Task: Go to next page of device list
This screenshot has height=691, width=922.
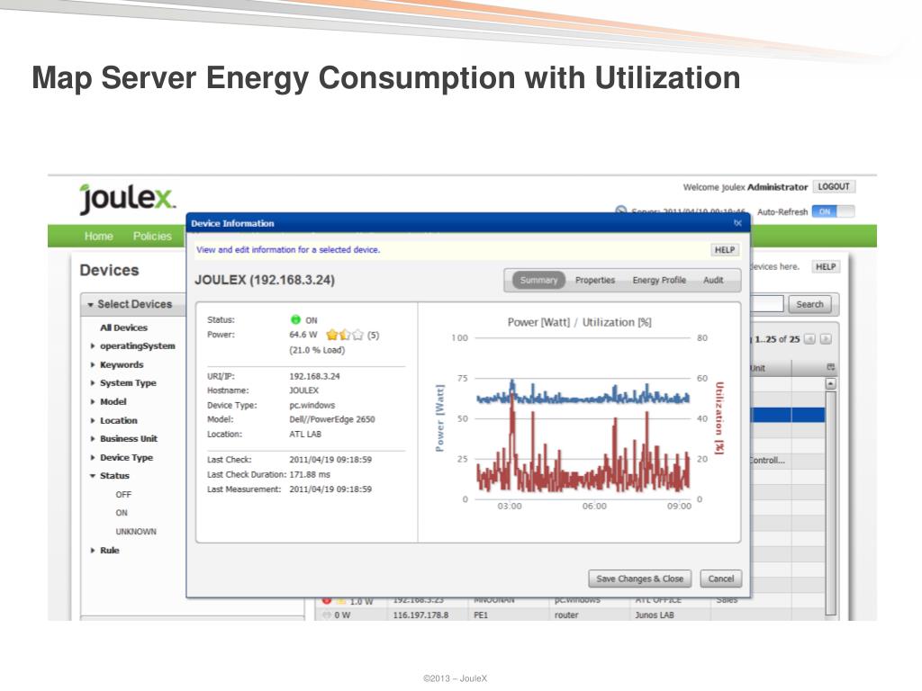Action: (826, 339)
